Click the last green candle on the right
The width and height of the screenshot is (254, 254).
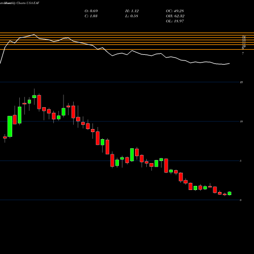(x=230, y=194)
